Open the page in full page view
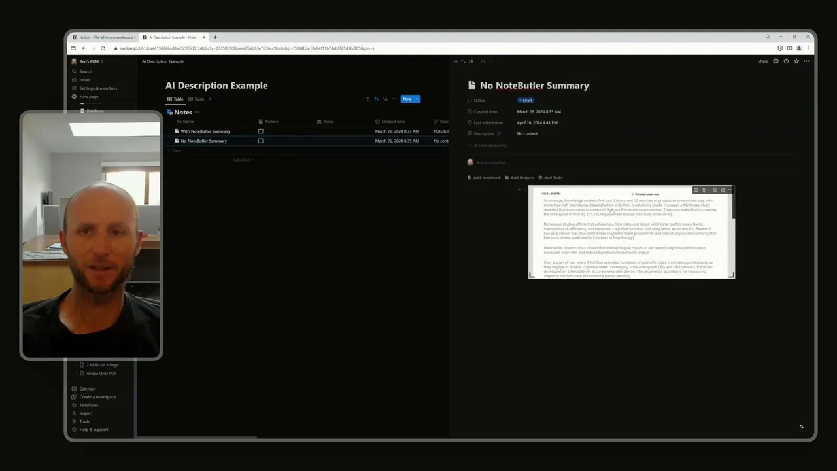The image size is (837, 471). click(x=463, y=61)
